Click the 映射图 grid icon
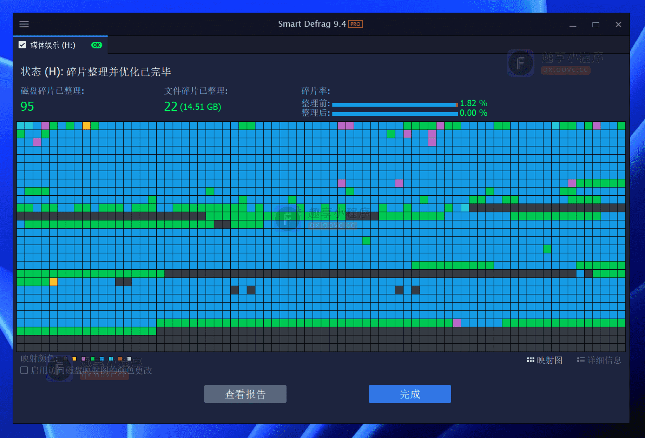Screen dimensions: 645x438 pos(530,360)
